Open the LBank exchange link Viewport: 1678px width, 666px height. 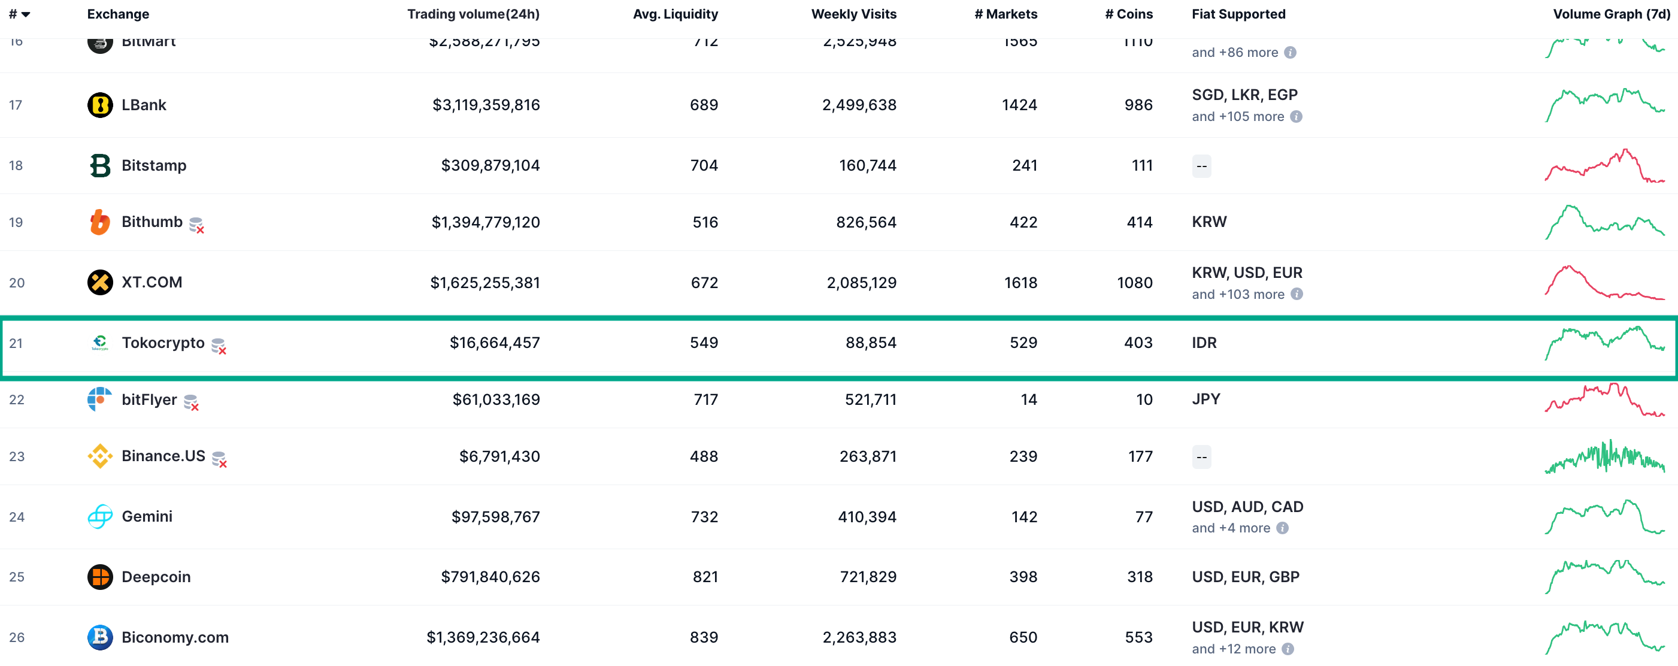144,105
